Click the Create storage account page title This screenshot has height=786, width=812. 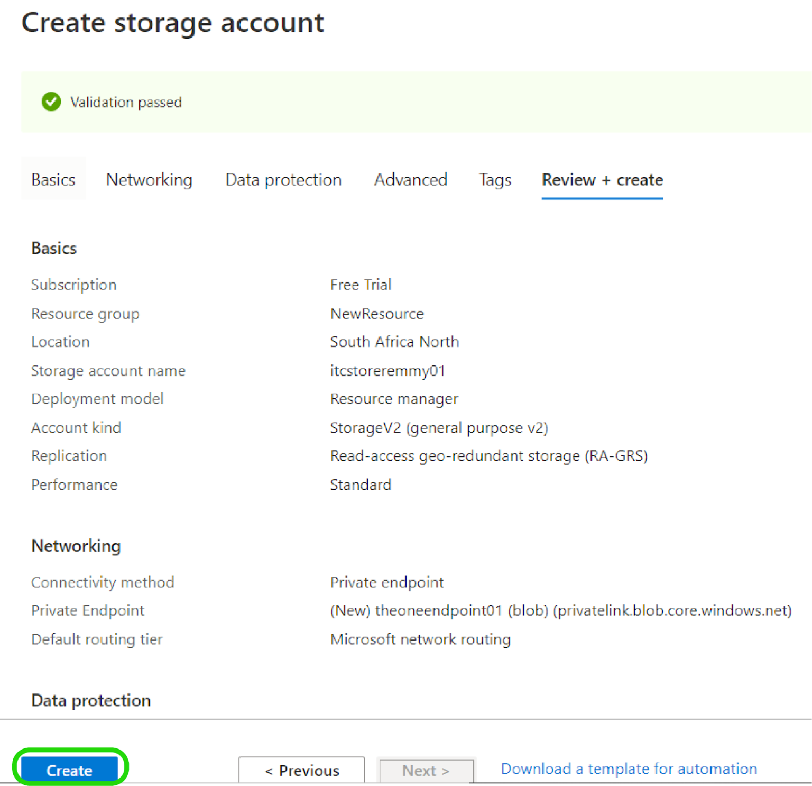pyautogui.click(x=173, y=23)
